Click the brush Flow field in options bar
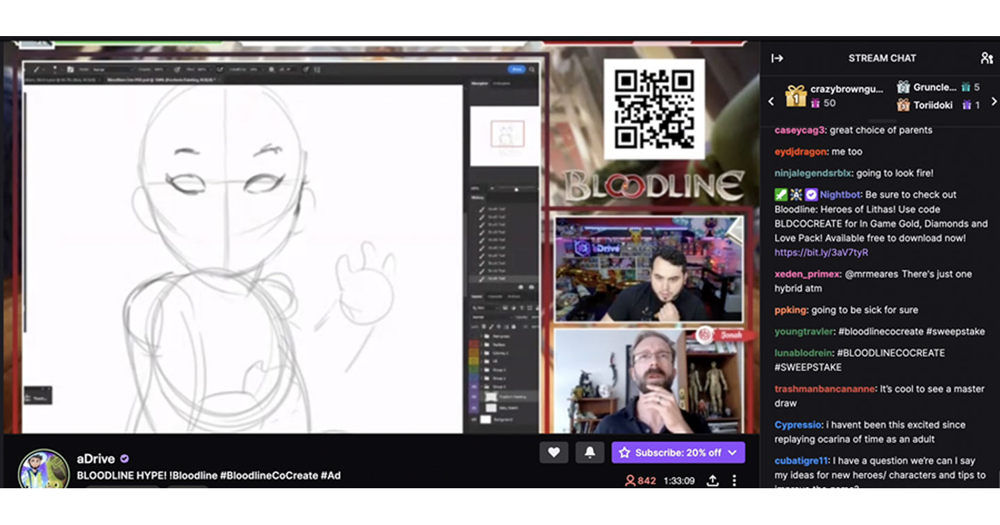The height and width of the screenshot is (525, 1000). point(201,69)
